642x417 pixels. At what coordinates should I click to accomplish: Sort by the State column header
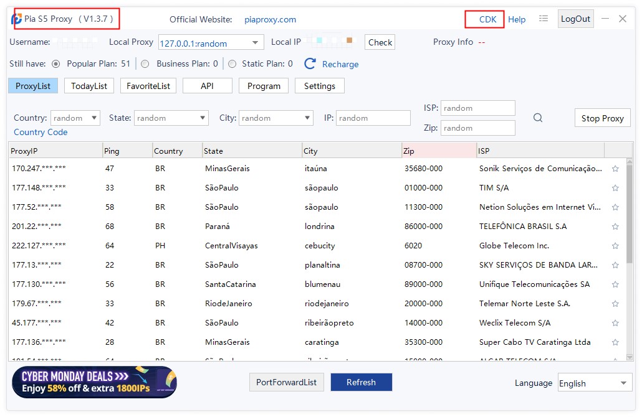point(252,151)
